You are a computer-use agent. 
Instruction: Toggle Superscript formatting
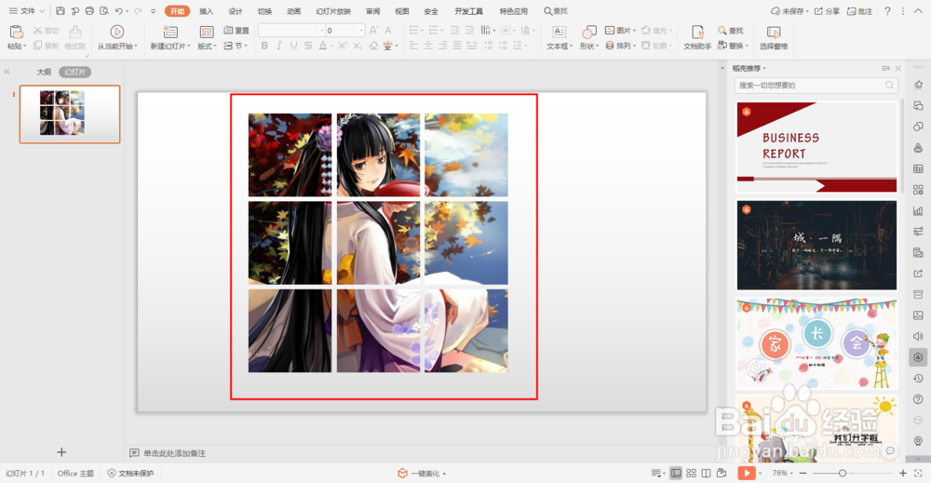coord(343,46)
